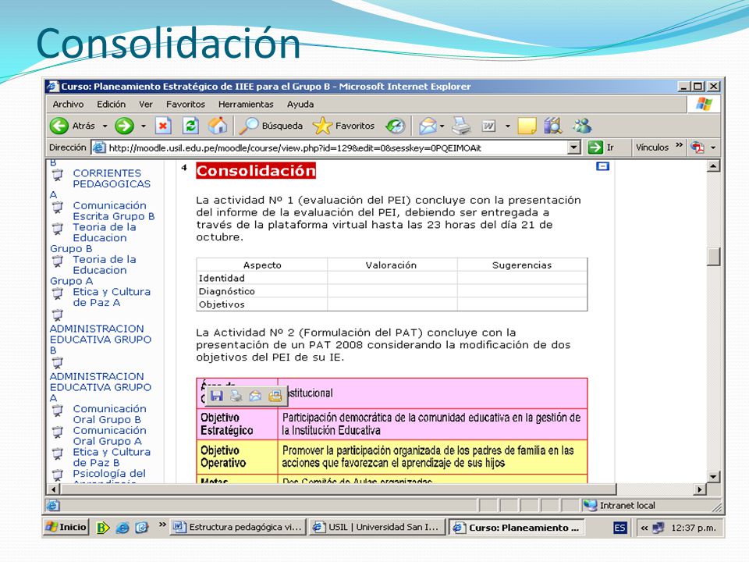Click the image toolbar send email icon
This screenshot has width=749, height=562.
tap(256, 395)
